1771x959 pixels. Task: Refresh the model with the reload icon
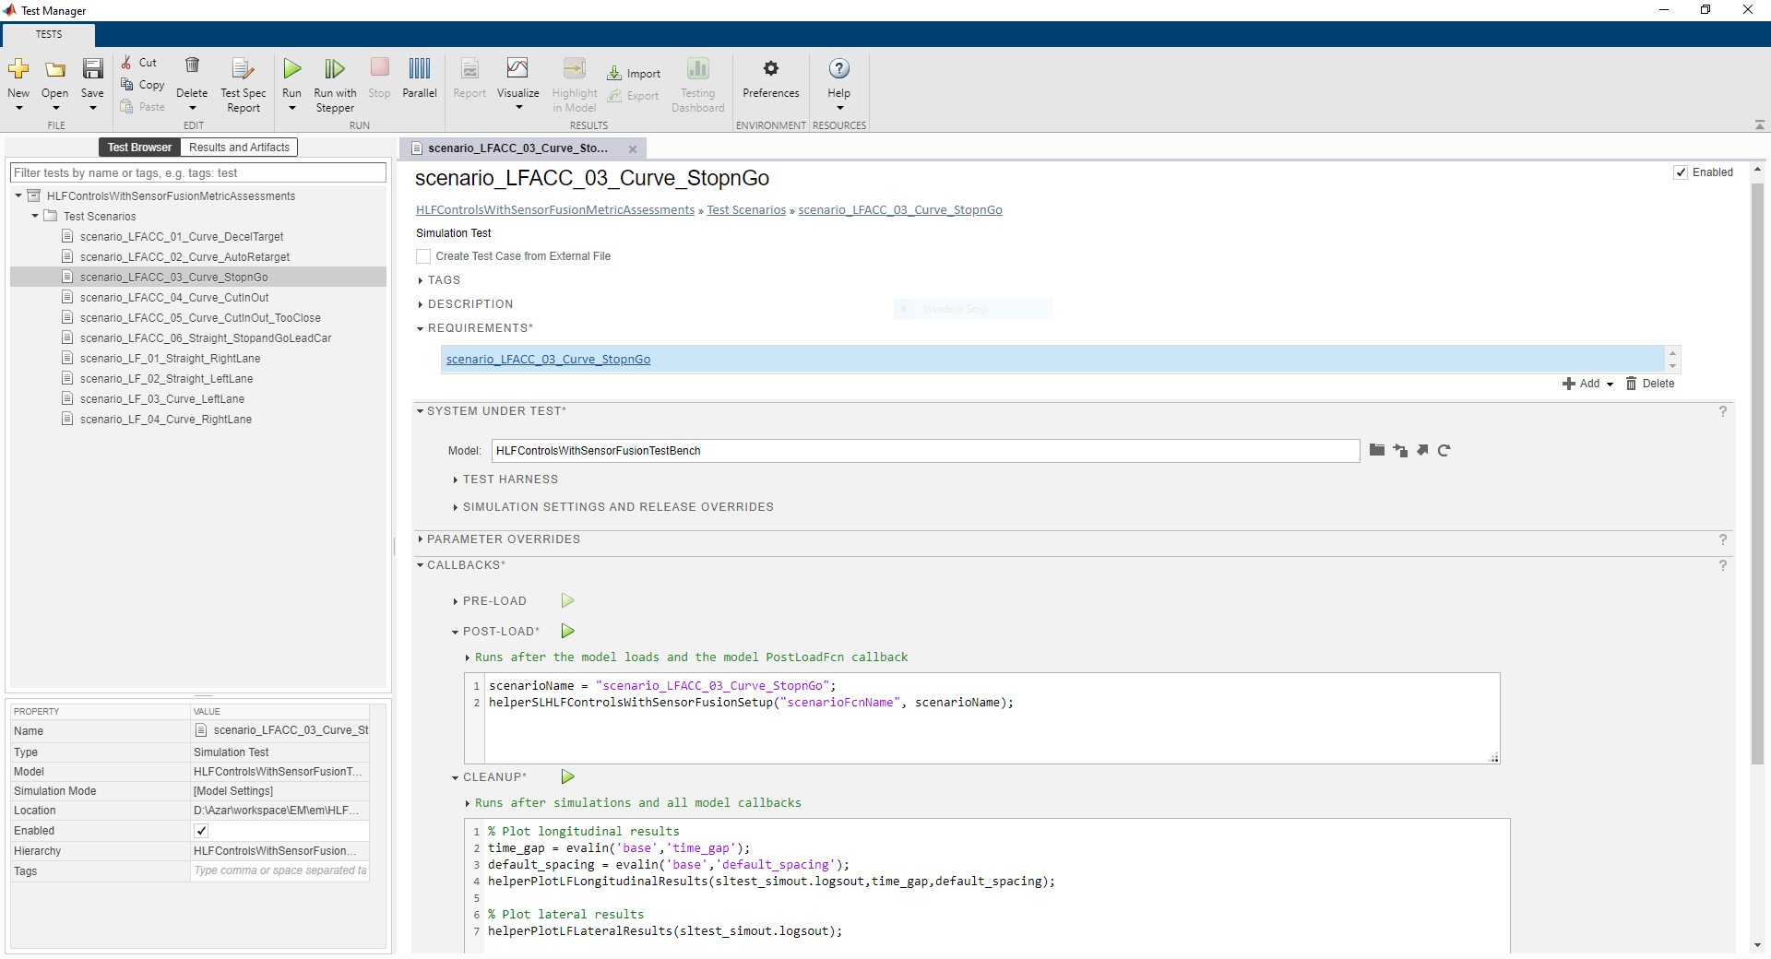coord(1444,451)
